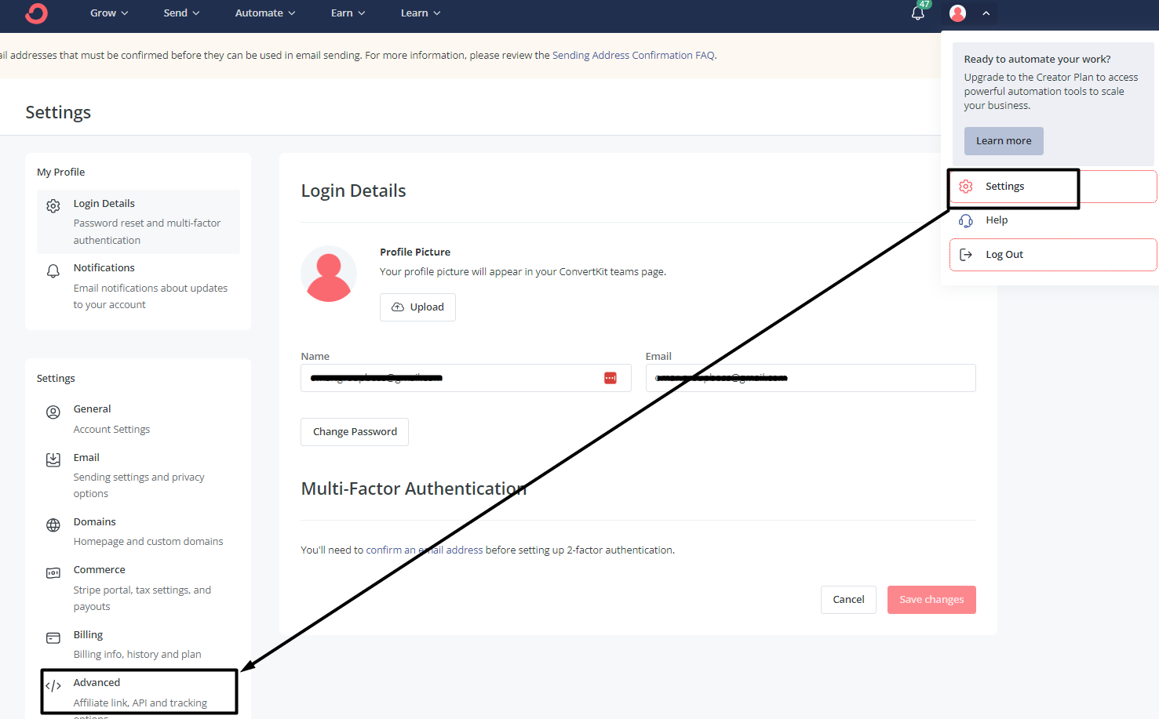Click the Commerce money icon

(x=53, y=573)
